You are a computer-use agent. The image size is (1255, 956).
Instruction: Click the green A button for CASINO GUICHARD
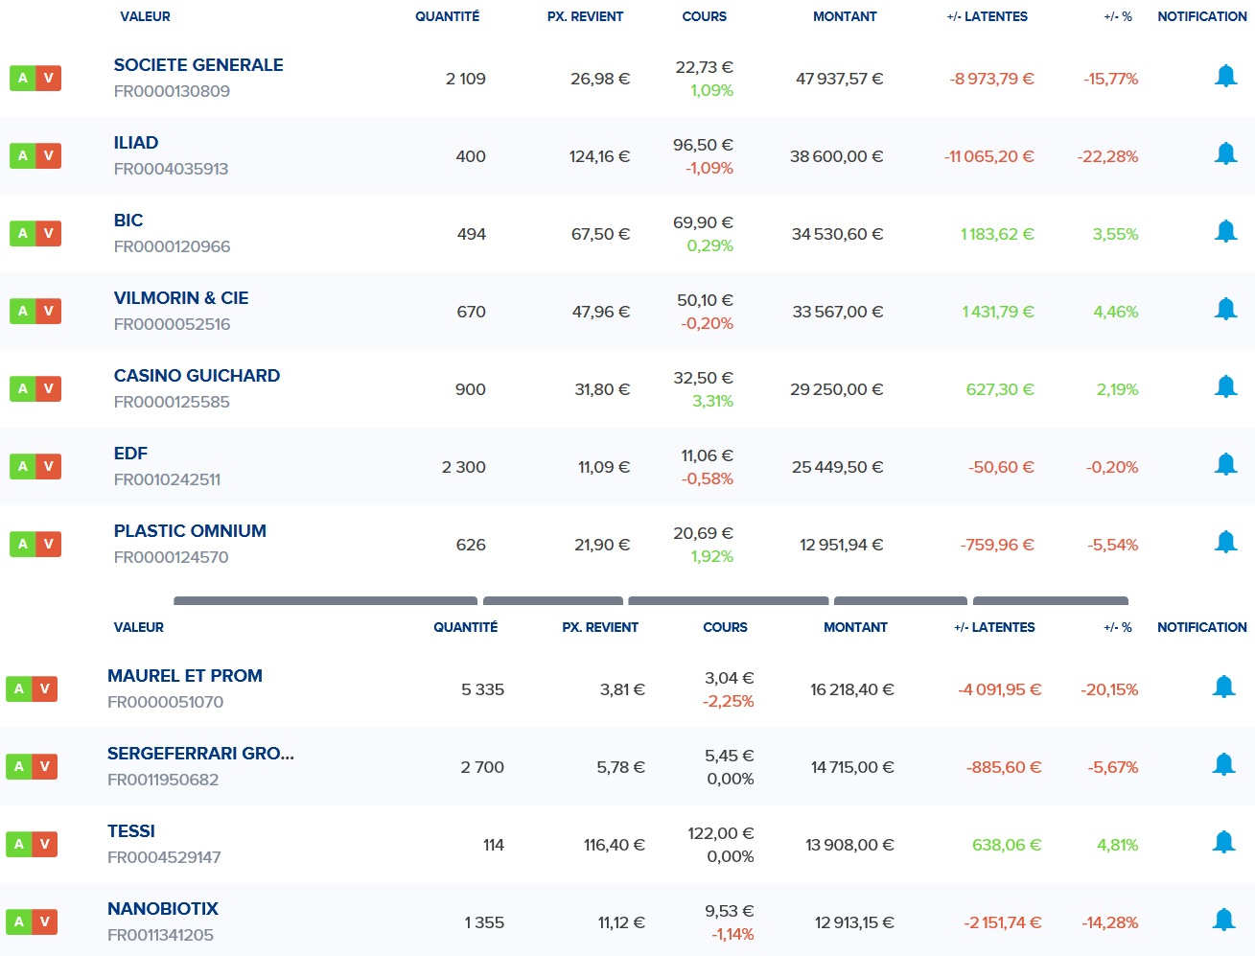(x=23, y=389)
